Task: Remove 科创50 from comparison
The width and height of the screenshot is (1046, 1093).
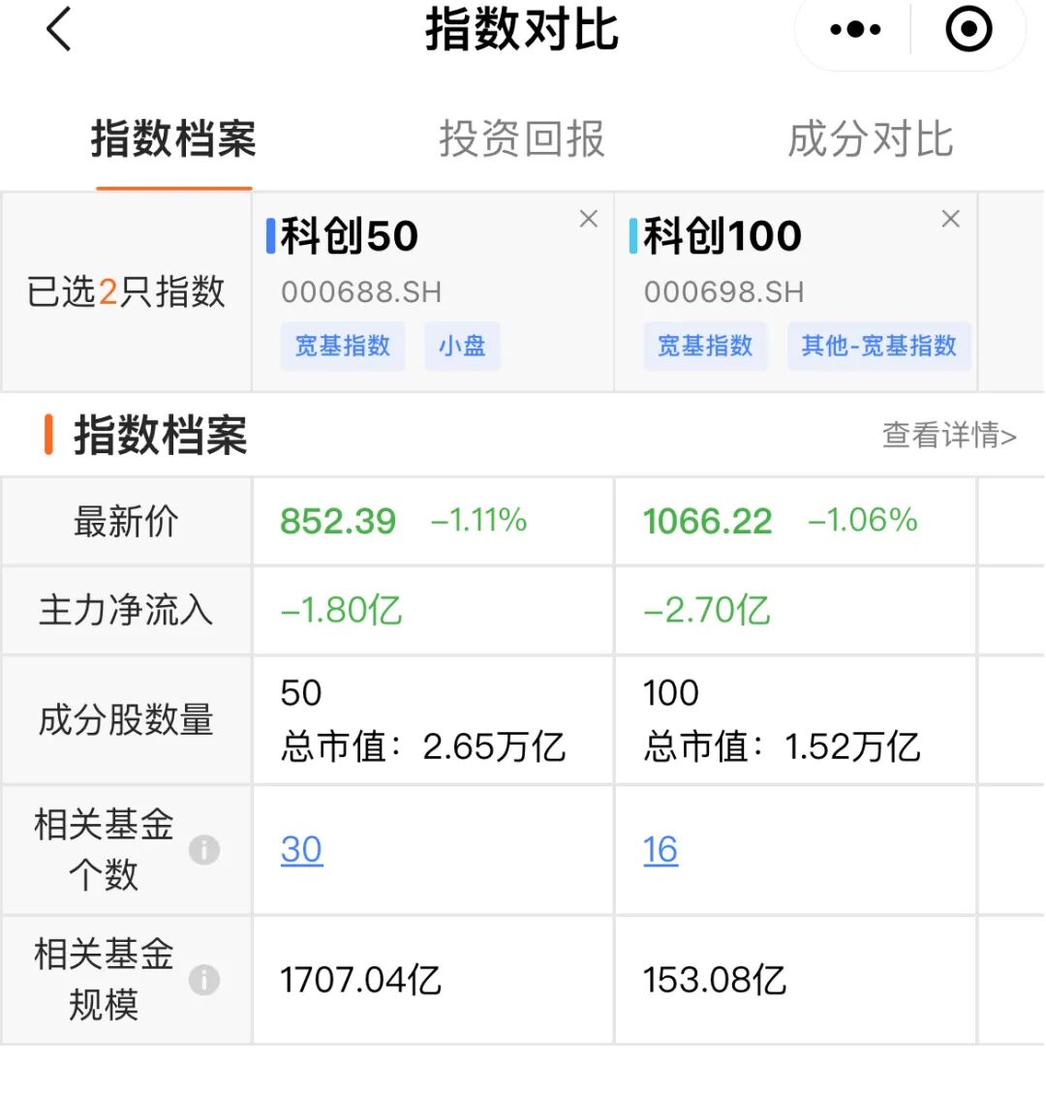Action: [x=589, y=219]
